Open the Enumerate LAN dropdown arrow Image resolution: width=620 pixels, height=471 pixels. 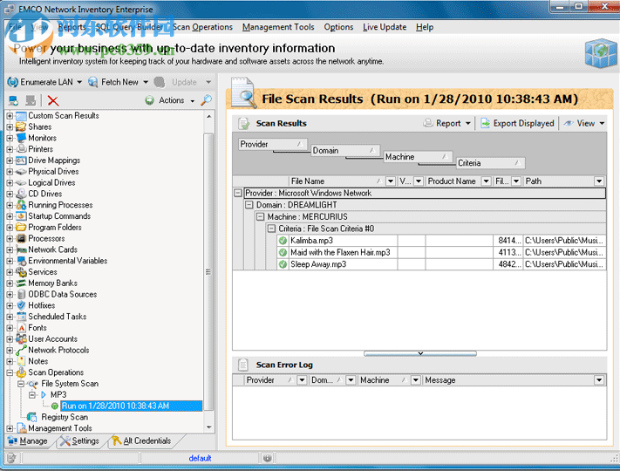click(x=79, y=82)
